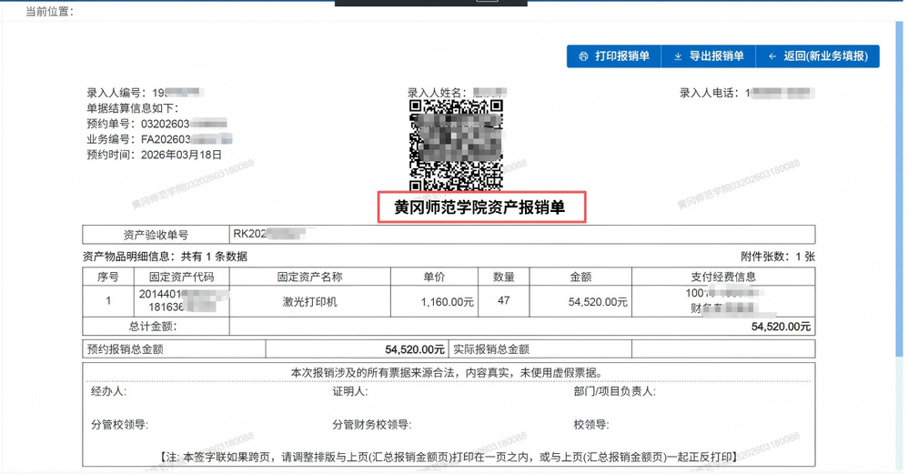Viewport: 908px width, 474px height.
Task: Select the 激光打印机 asset name cell
Action: [309, 301]
